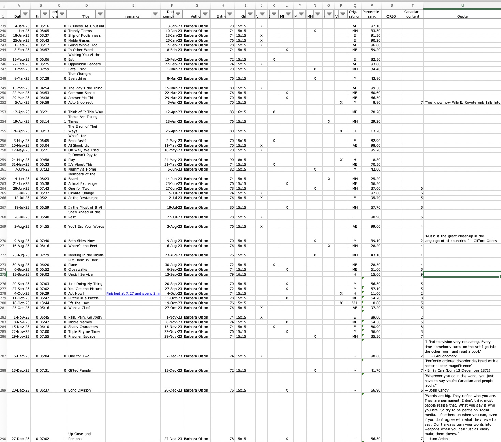Select the title cell 'Triple Rhyme Time'
The height and width of the screenshot is (442, 501).
[x=86, y=331]
